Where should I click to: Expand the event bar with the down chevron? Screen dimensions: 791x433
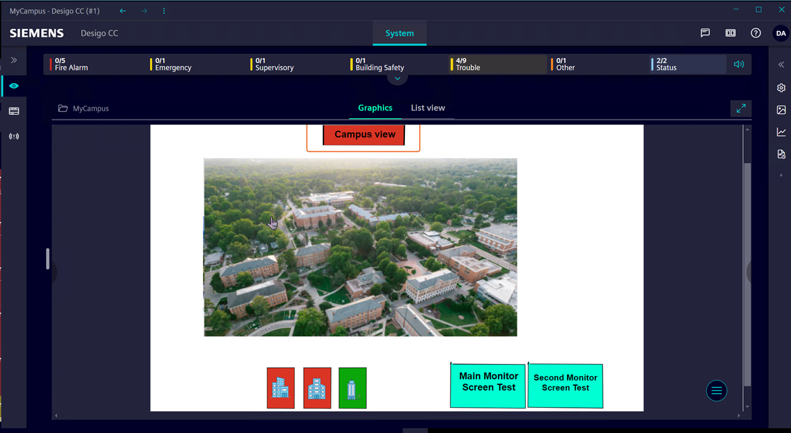pos(397,78)
